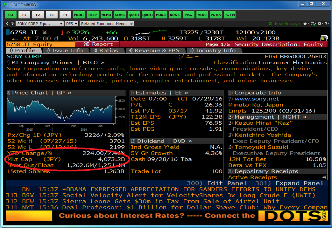The height and width of the screenshot is (228, 332).
Task: Click the forward navigation arrow
Action: coord(12,24)
